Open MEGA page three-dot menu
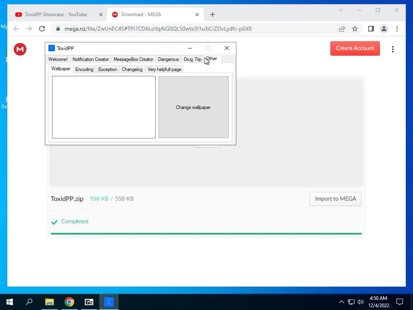 [x=393, y=49]
